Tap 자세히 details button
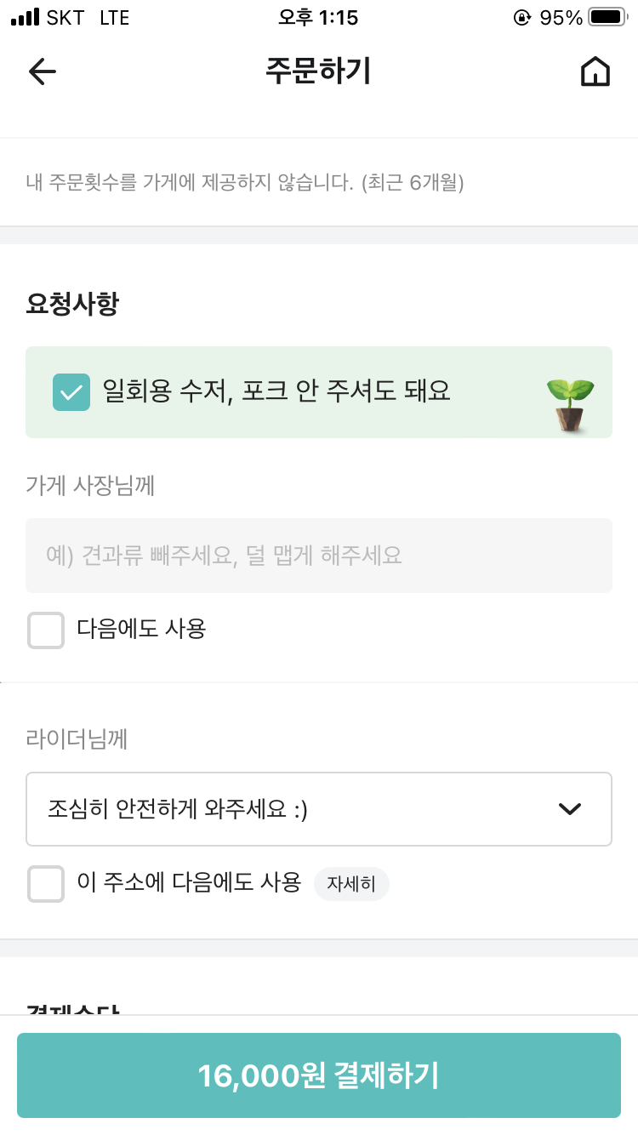The width and height of the screenshot is (638, 1135). [x=351, y=884]
